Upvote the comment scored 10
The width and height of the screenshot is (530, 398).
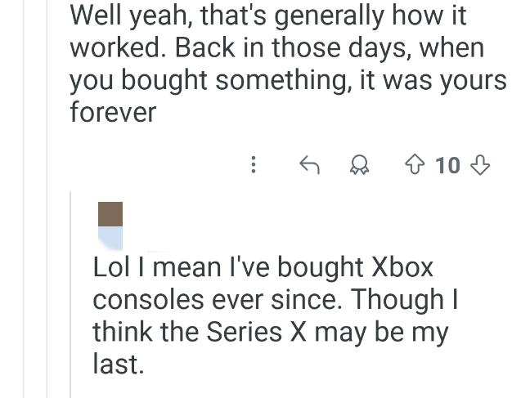tap(415, 166)
